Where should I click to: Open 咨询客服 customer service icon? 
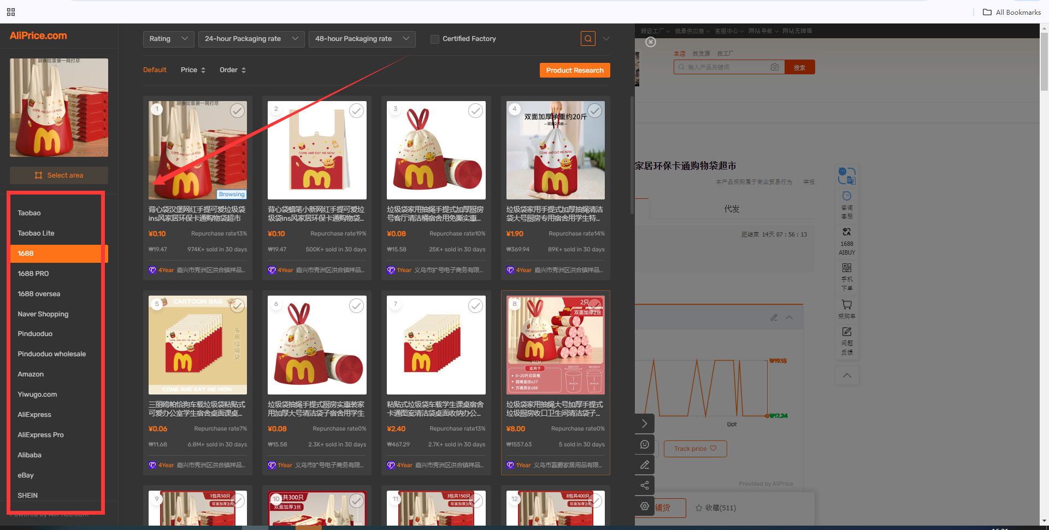point(847,205)
